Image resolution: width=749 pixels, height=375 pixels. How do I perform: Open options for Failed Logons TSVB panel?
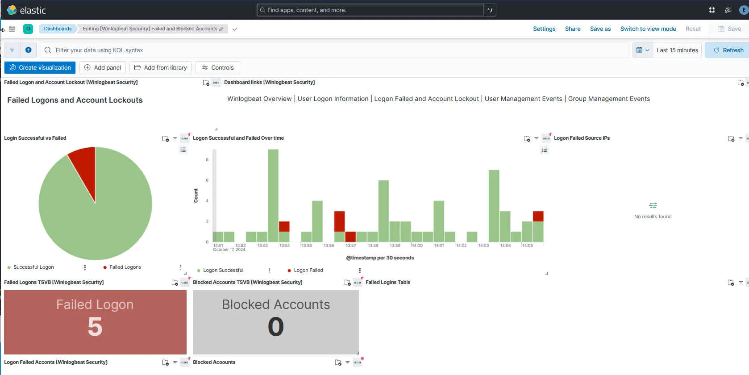tap(185, 283)
